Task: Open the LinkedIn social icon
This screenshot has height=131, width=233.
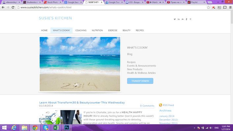Action: (179, 19)
